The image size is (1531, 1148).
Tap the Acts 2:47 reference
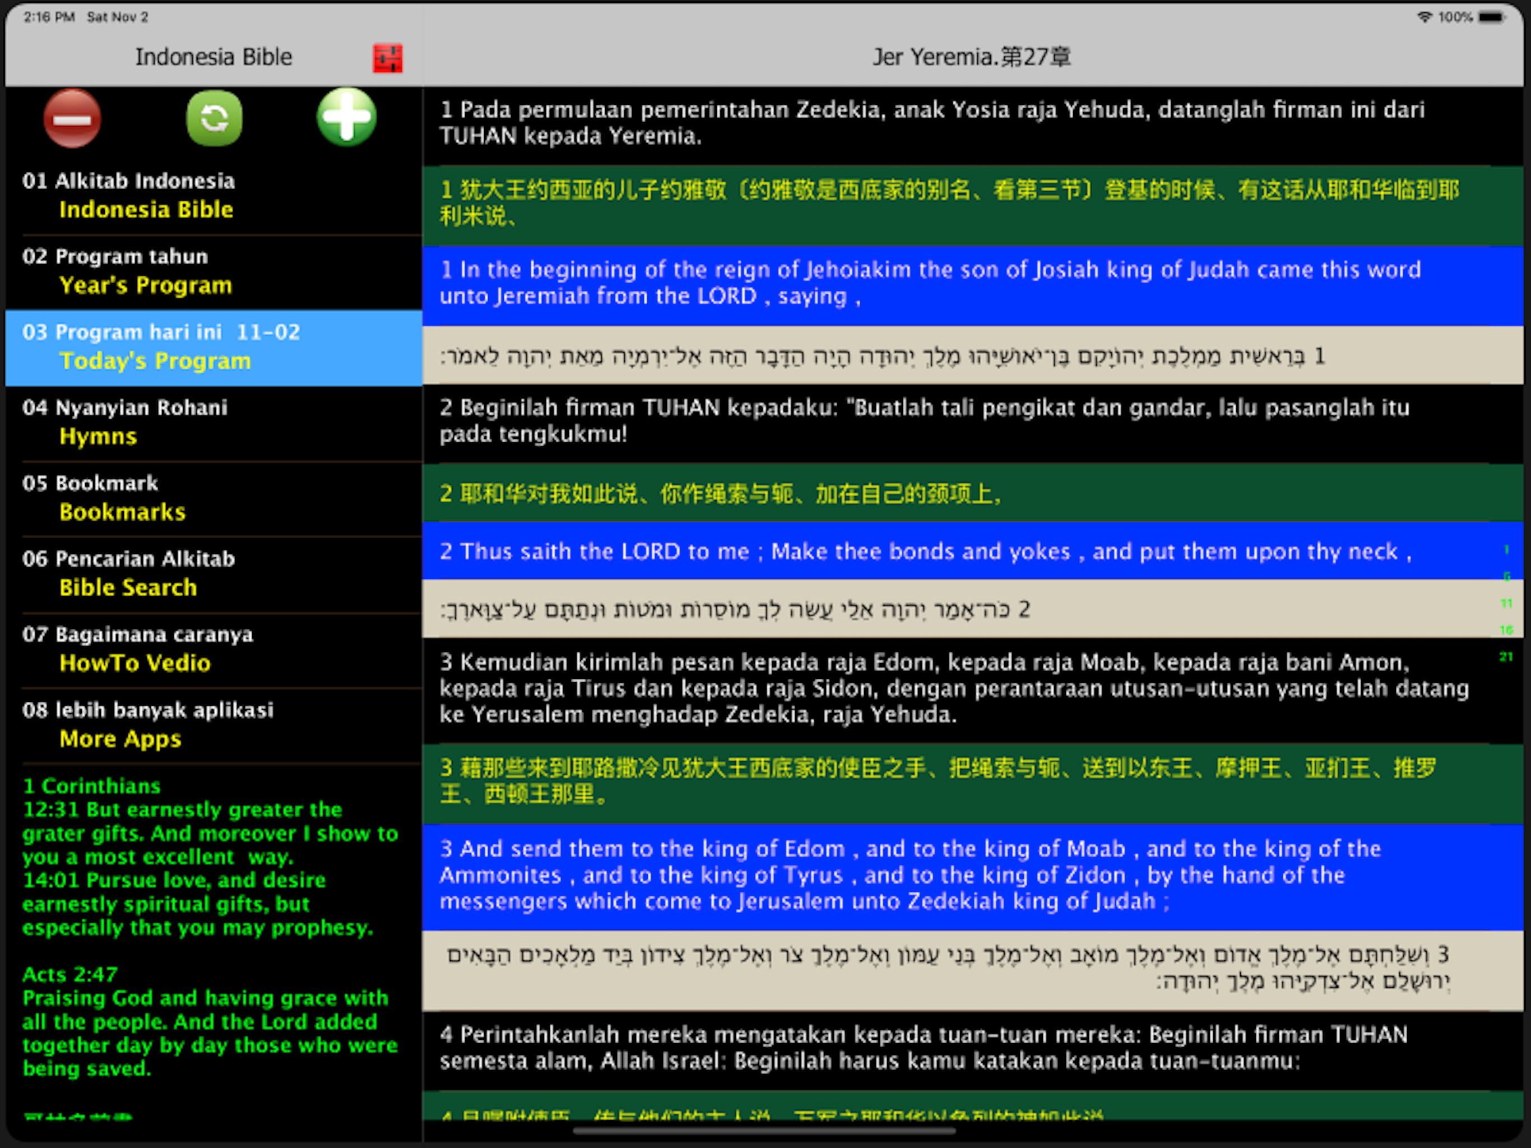(x=70, y=974)
